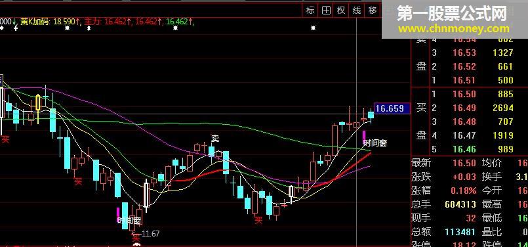Click the yellow 18.590 indicator value

pos(64,22)
